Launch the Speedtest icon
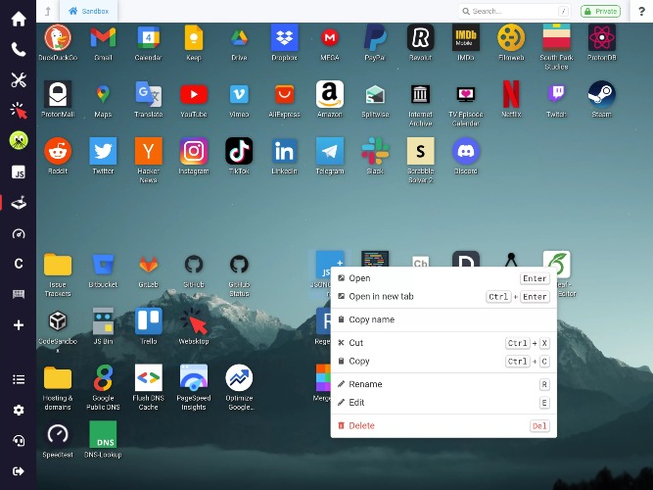This screenshot has height=490, width=653. point(58,434)
